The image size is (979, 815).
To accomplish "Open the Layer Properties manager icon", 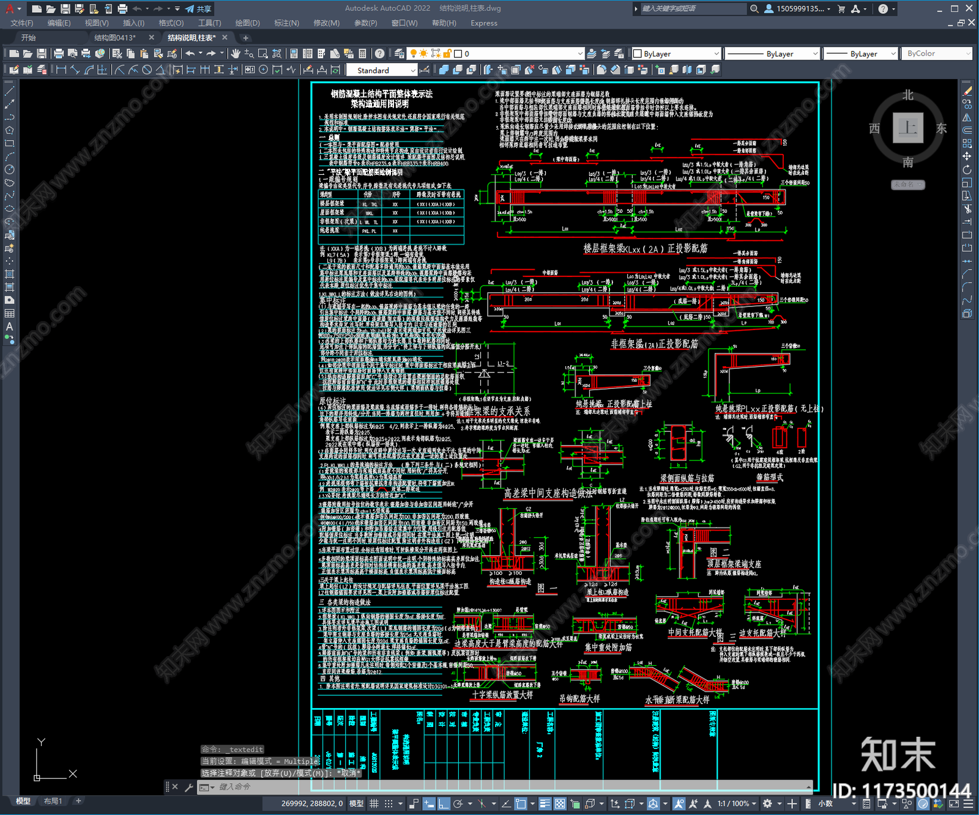I will [x=400, y=54].
